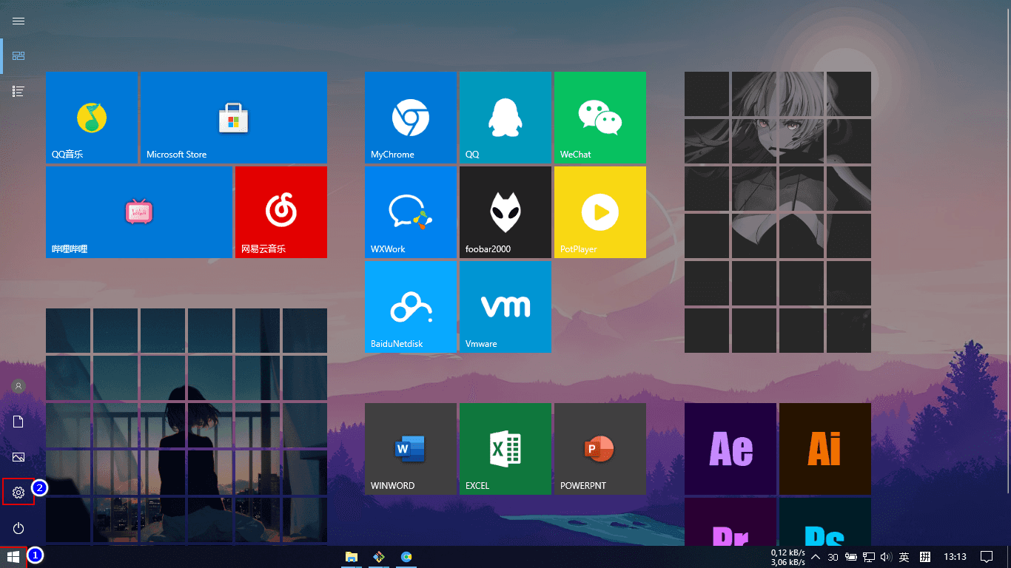
Task: Open the 13:13 clock flyout
Action: click(955, 557)
